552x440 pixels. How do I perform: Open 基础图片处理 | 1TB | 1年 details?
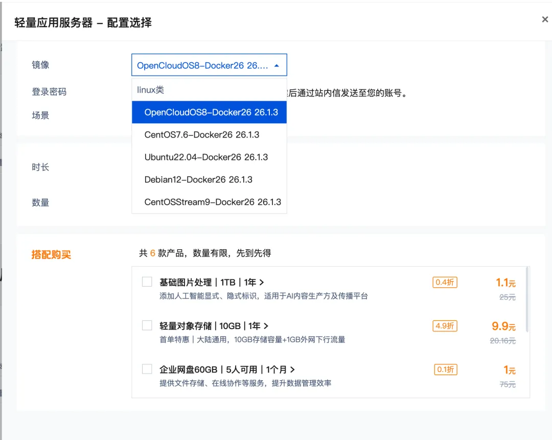(x=212, y=282)
